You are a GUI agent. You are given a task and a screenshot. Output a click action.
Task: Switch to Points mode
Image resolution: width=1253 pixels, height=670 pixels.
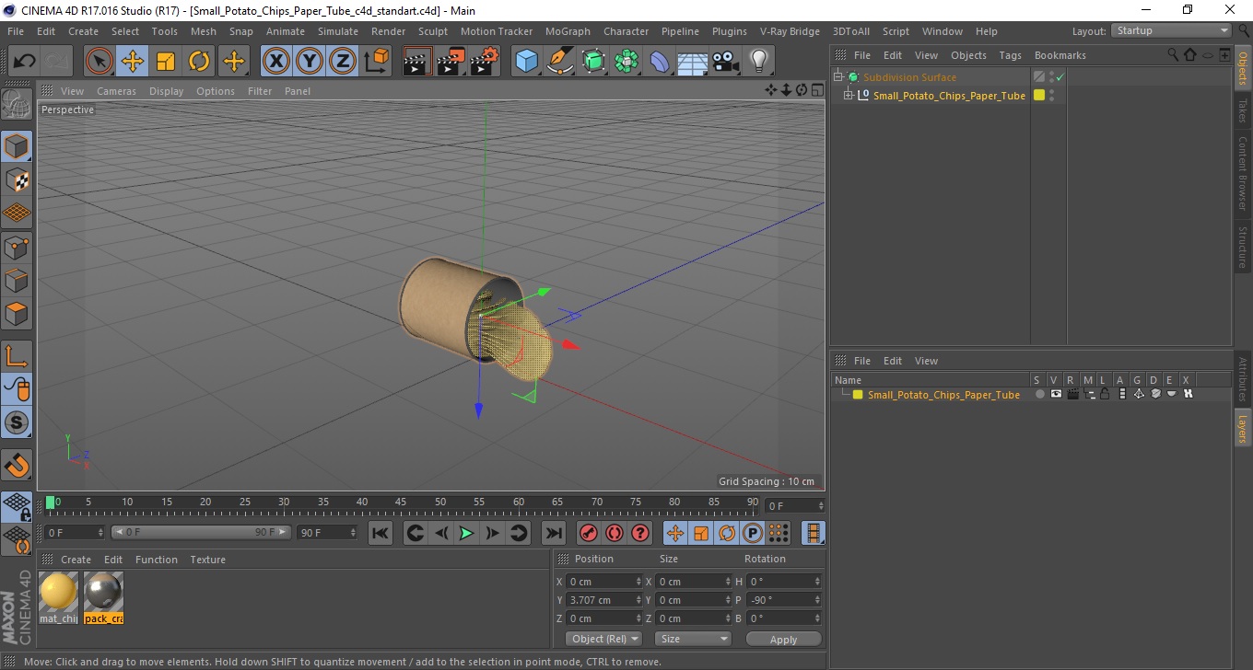(x=17, y=247)
